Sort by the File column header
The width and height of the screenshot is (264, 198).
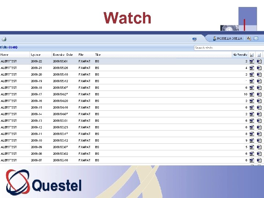[x=81, y=55]
